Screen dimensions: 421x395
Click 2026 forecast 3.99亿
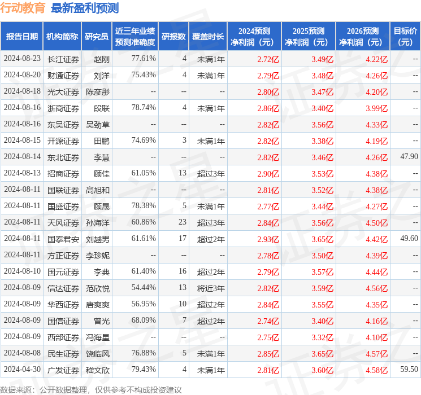[377, 108]
